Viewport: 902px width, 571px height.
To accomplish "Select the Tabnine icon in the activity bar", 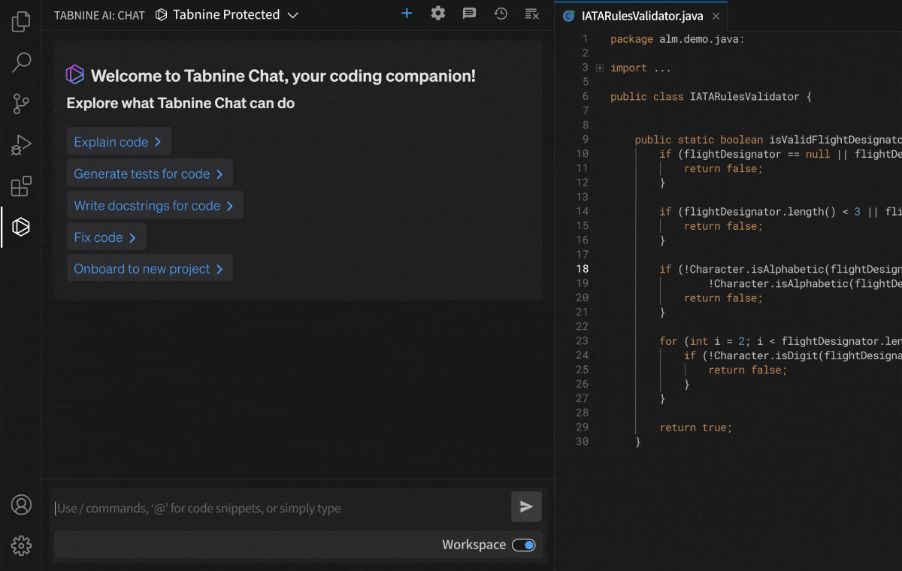I will pyautogui.click(x=21, y=227).
